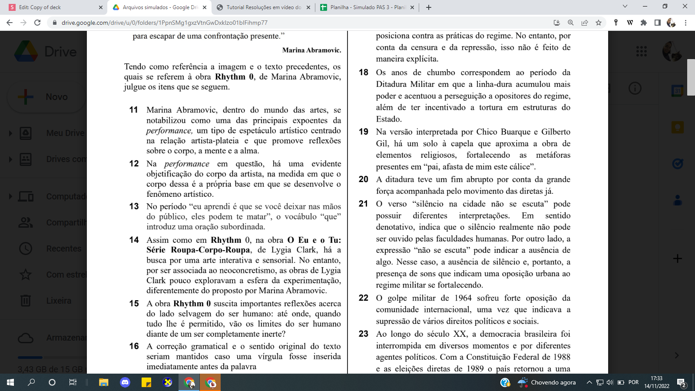Open the Windows Start menu

pyautogui.click(x=10, y=382)
